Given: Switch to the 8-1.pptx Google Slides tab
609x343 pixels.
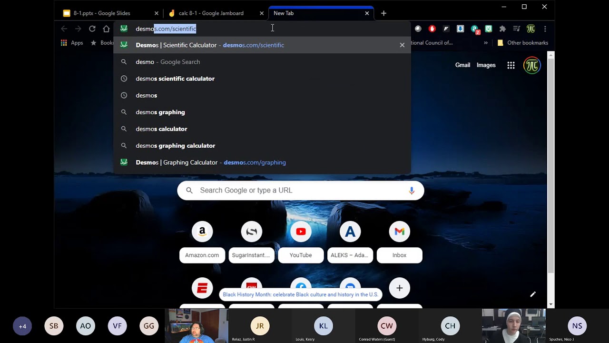Looking at the screenshot, I should (x=110, y=13).
